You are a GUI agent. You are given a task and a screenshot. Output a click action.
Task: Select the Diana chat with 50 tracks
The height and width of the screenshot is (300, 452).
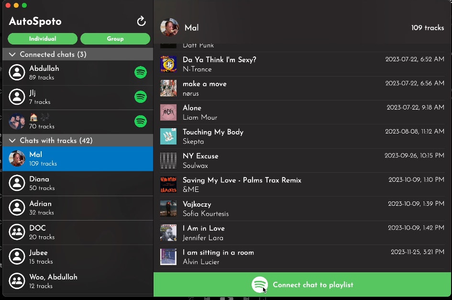pyautogui.click(x=78, y=183)
